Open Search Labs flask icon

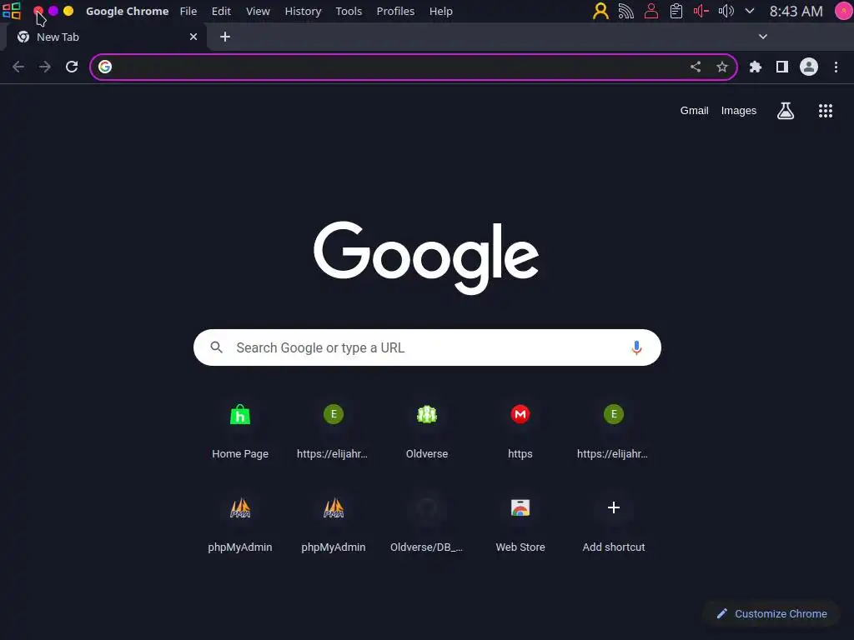tap(785, 111)
